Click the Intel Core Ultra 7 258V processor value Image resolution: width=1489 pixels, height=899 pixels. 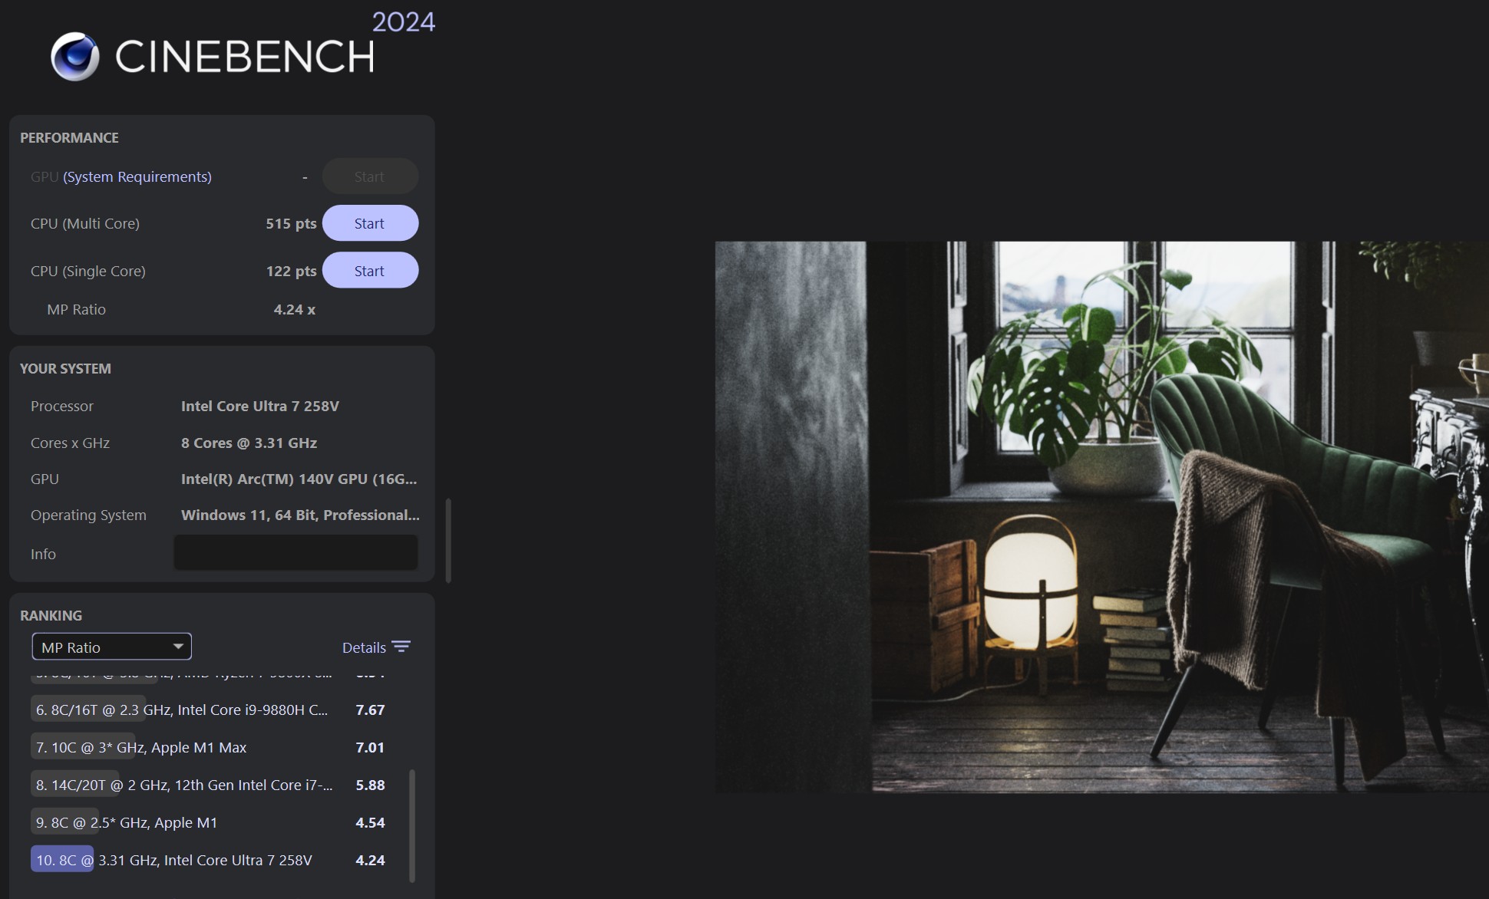click(260, 406)
